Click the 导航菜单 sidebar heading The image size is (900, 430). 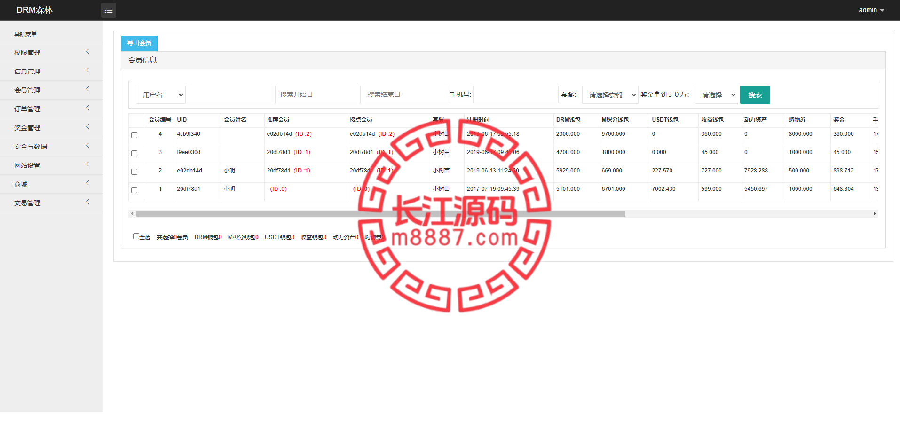click(25, 34)
